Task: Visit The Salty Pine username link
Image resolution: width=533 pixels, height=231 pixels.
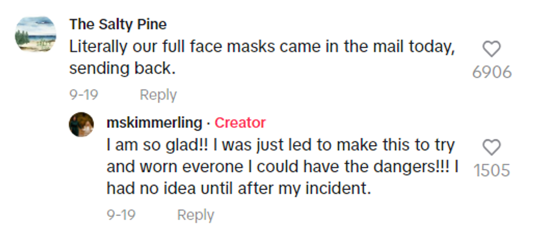Action: (118, 24)
